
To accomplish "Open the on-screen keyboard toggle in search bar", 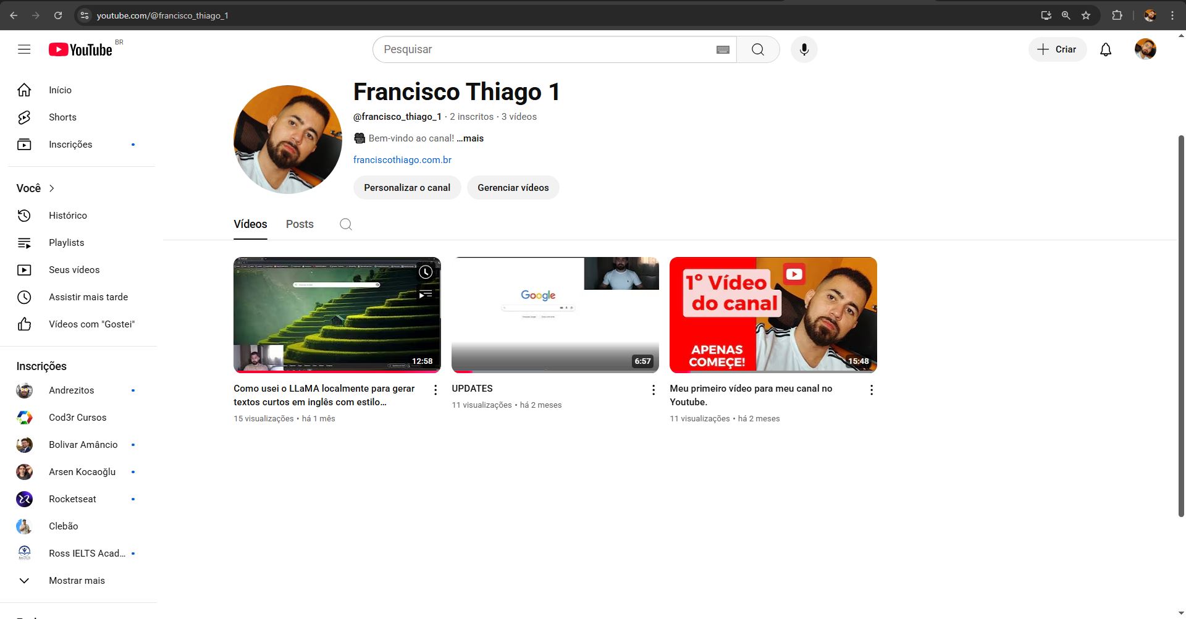I will (721, 49).
